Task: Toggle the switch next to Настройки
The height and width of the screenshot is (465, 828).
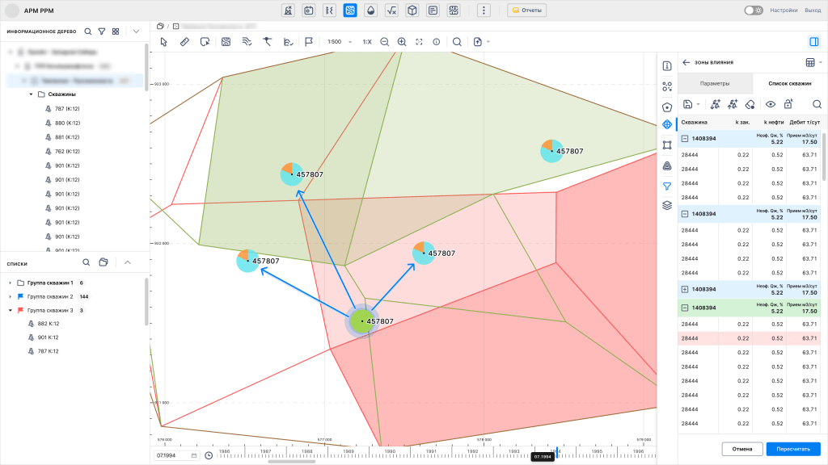Action: click(x=753, y=10)
